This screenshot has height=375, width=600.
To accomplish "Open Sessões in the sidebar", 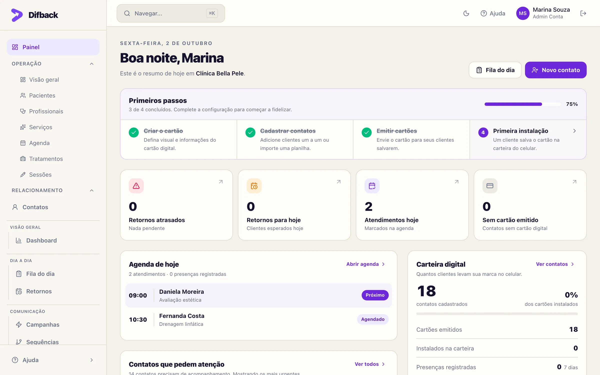I will [x=36, y=174].
